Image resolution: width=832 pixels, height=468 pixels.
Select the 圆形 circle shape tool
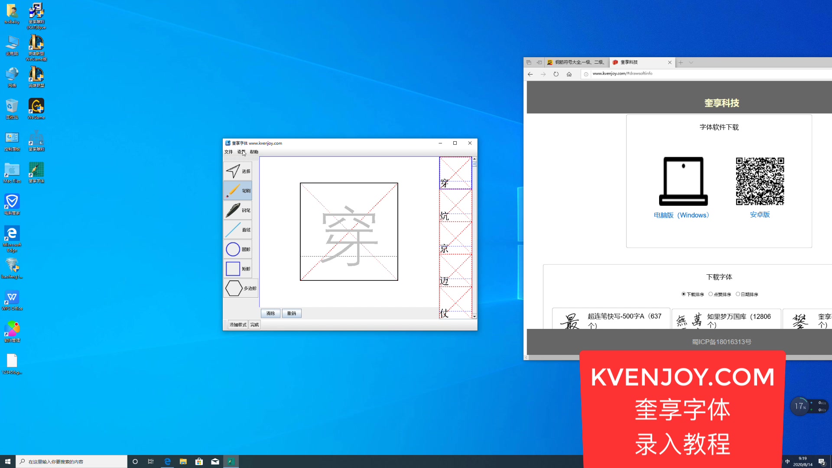tap(237, 249)
